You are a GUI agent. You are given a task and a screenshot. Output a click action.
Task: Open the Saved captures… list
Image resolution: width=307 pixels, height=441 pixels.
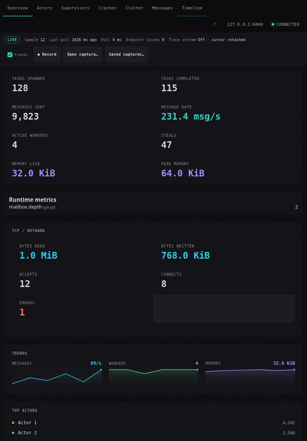point(127,55)
